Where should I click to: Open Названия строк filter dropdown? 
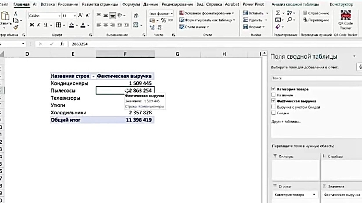[x=93, y=76]
